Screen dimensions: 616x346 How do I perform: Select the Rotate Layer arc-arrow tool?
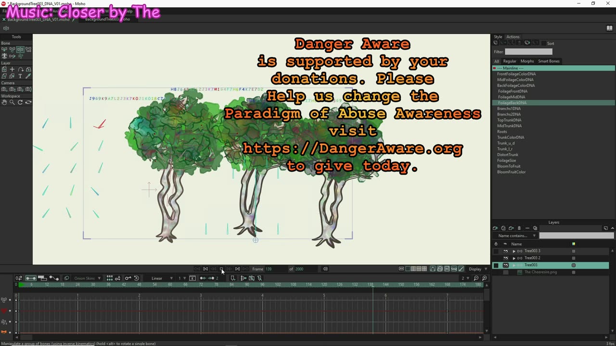[x=20, y=69]
